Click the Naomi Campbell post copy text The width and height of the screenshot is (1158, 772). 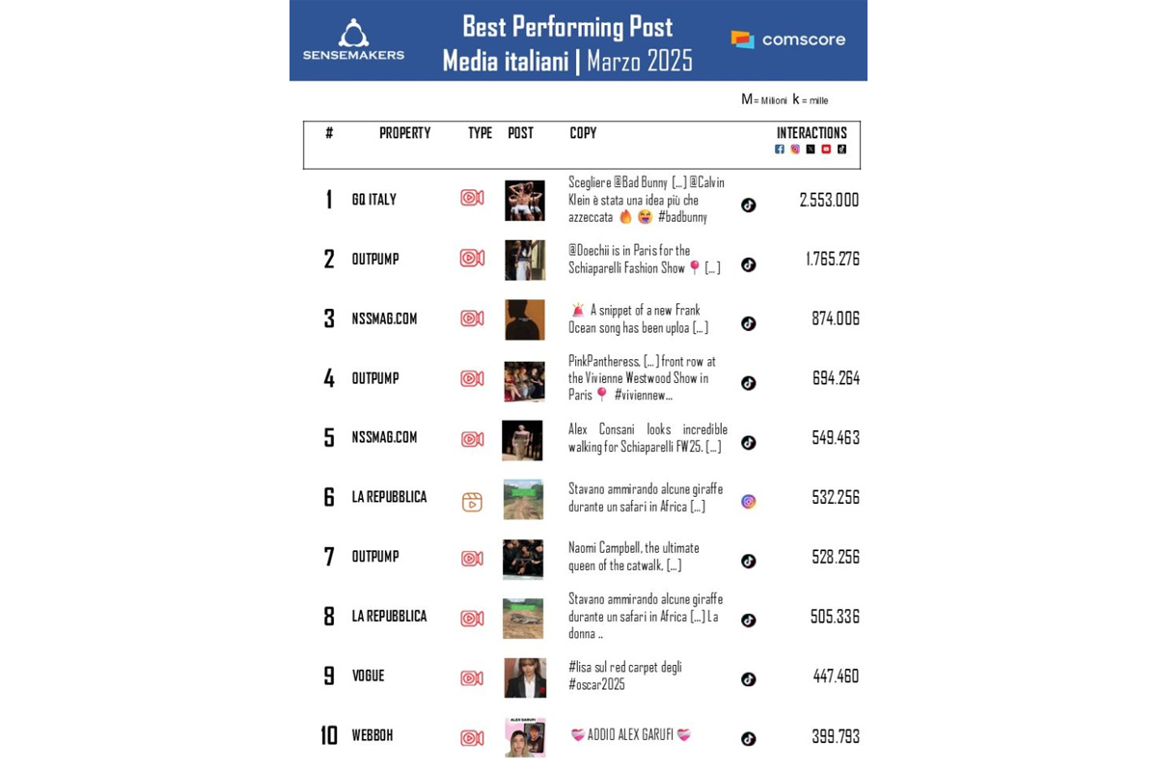[634, 557]
